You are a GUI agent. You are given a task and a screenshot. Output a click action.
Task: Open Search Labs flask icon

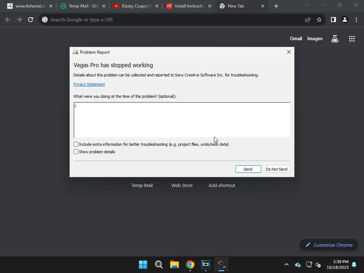(x=335, y=39)
